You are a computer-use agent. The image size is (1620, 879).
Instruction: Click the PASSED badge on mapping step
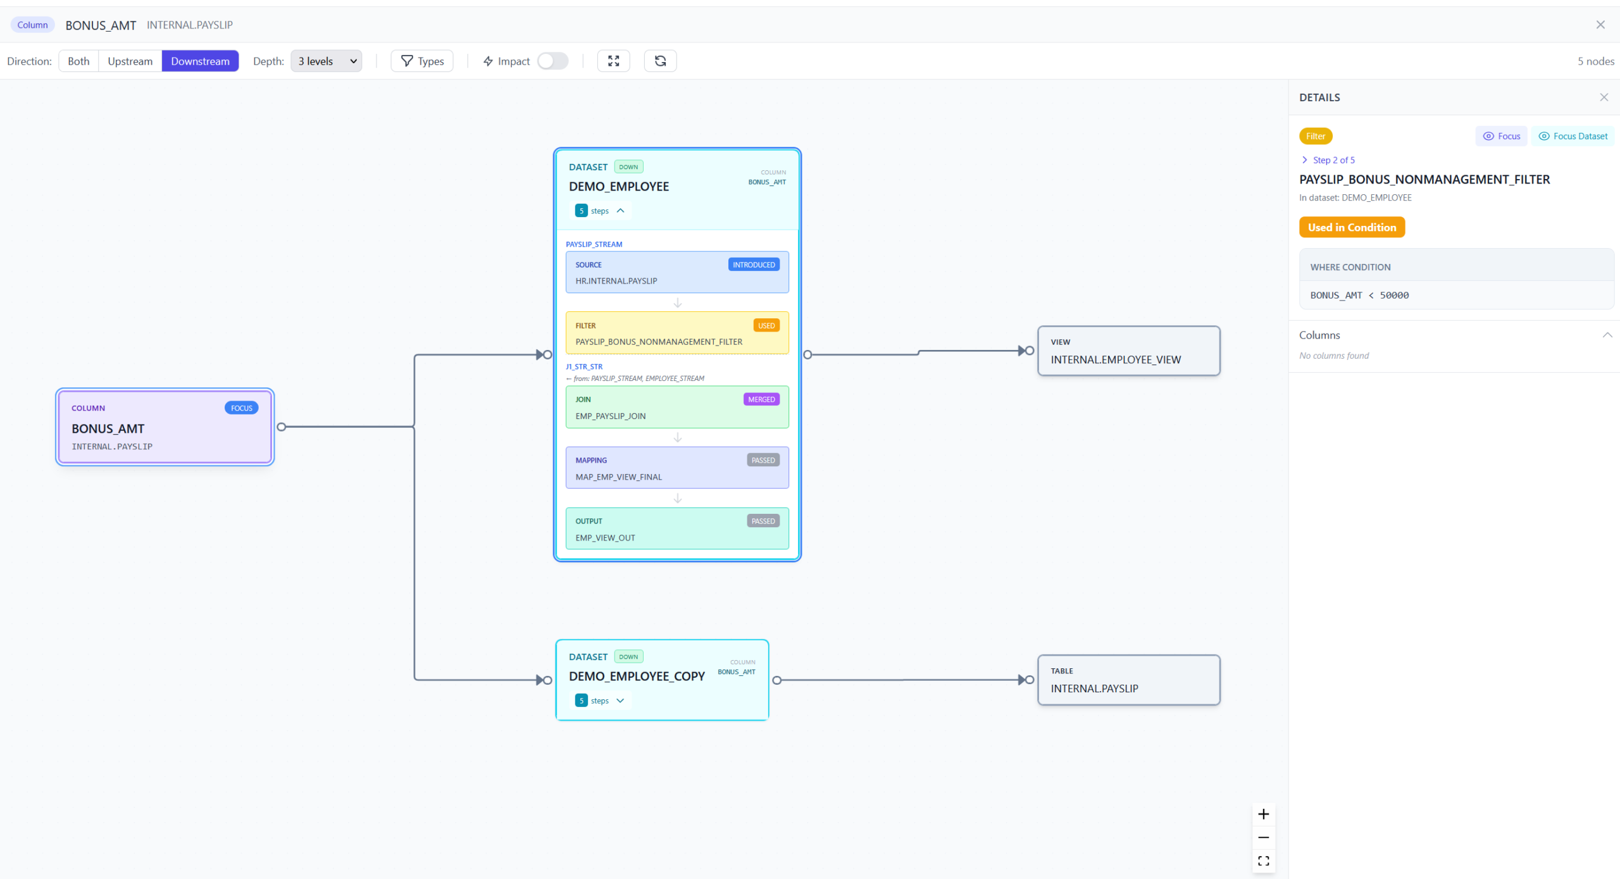(763, 460)
